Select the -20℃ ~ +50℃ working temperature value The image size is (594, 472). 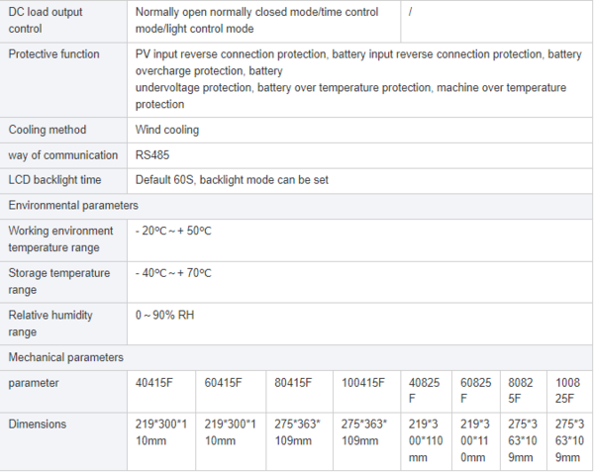point(173,231)
